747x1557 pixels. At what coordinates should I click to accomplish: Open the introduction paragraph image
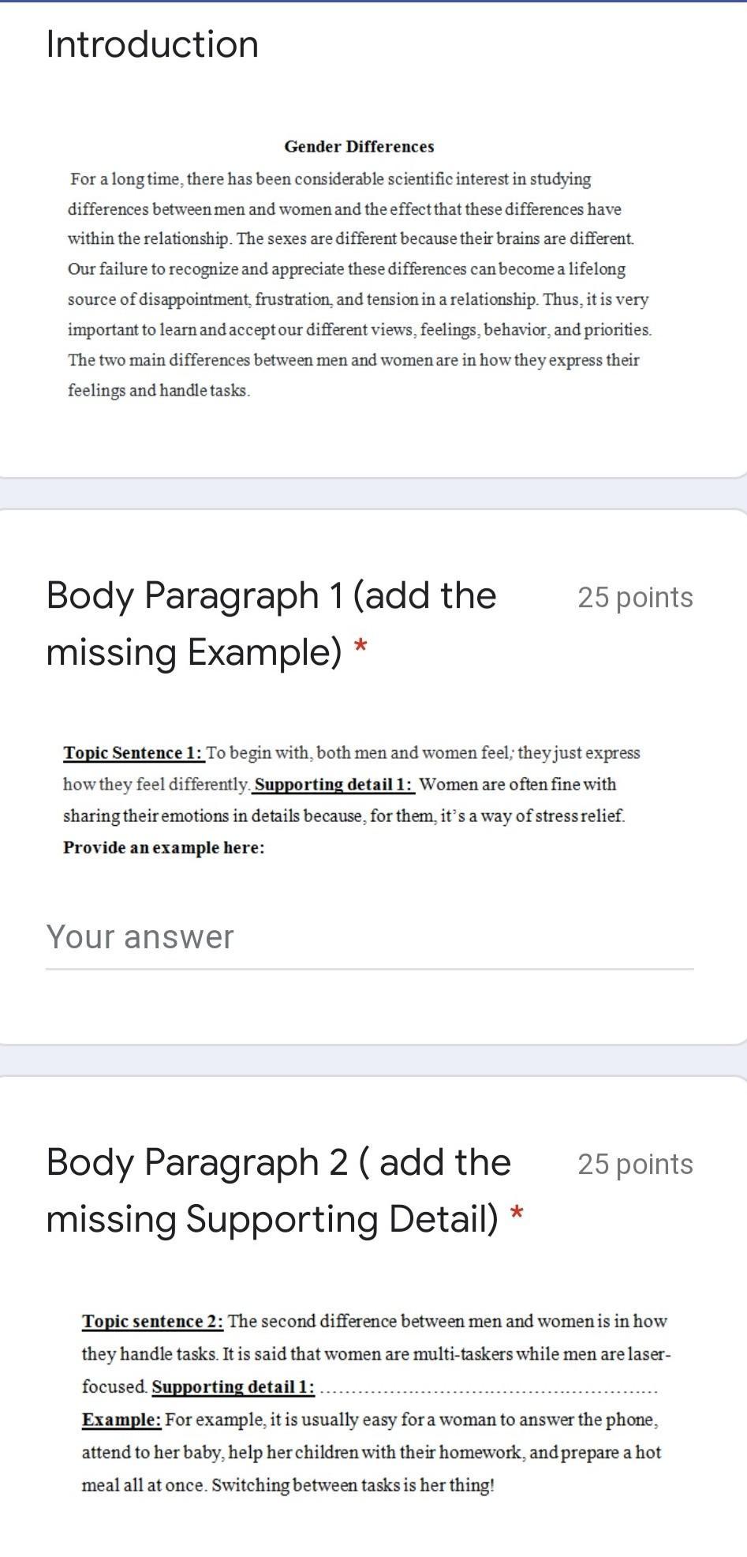360,268
